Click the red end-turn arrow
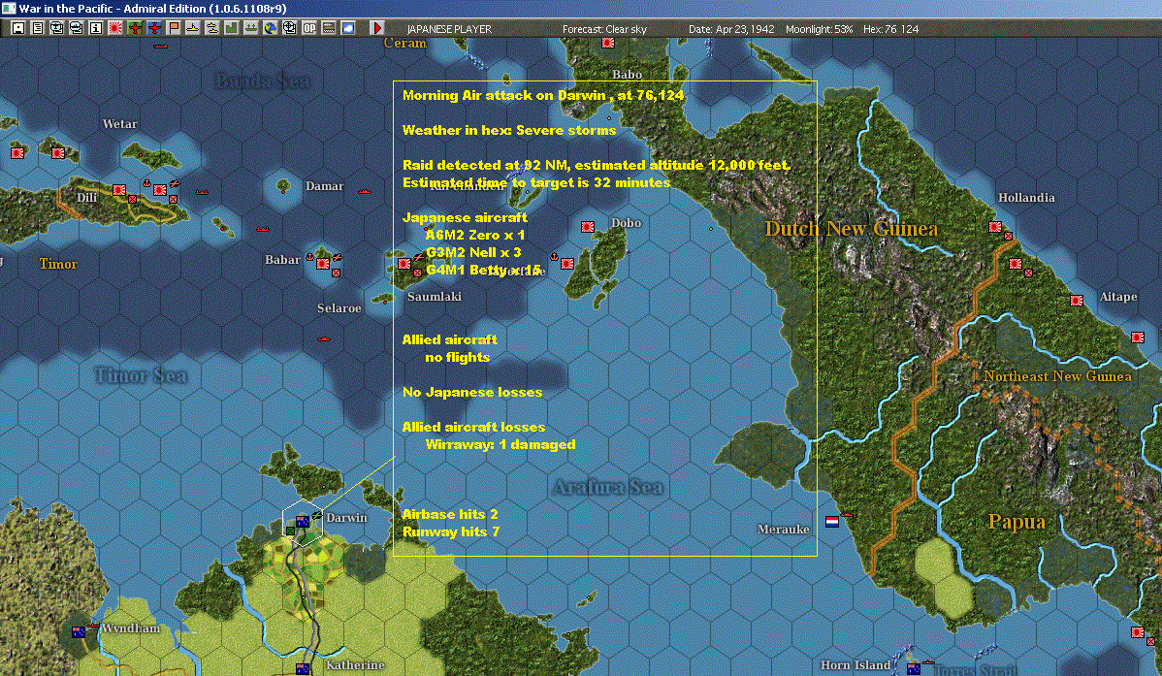The width and height of the screenshot is (1162, 676). coord(377,28)
